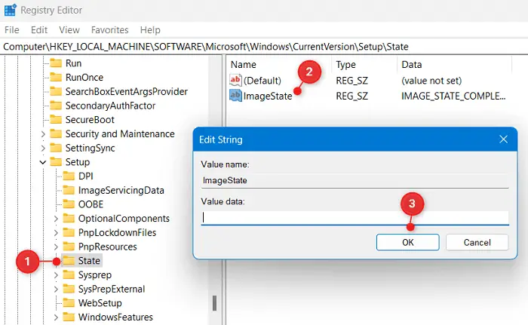Click the tree pane vertical scrollbar
The height and width of the screenshot is (325, 528).
[x=216, y=302]
